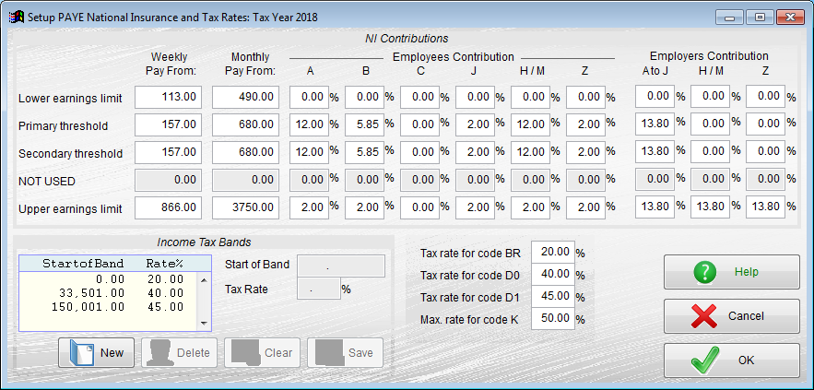Edit Primary threshold category A employee rate
This screenshot has width=814, height=390.
[309, 124]
